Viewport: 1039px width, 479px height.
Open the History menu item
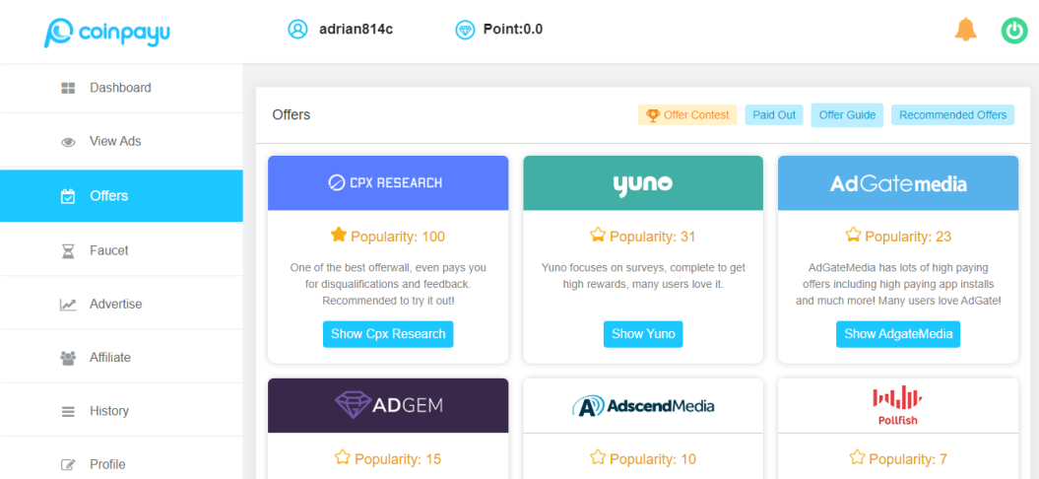click(108, 411)
